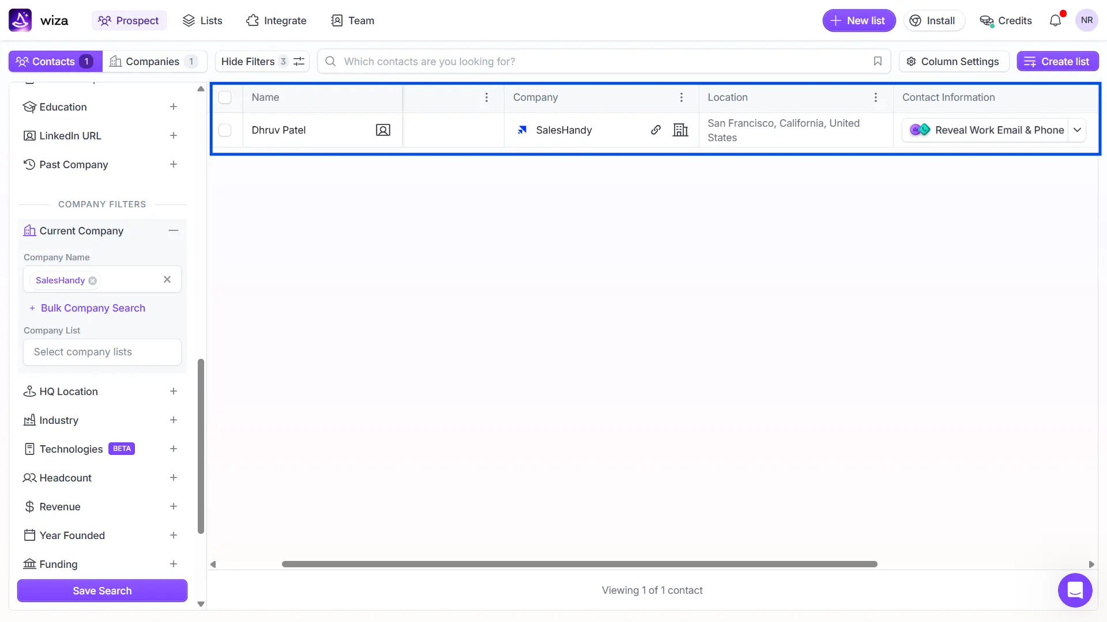Viewport: 1107px width, 622px height.
Task: Toggle the select-all contacts checkbox
Action: coord(225,97)
